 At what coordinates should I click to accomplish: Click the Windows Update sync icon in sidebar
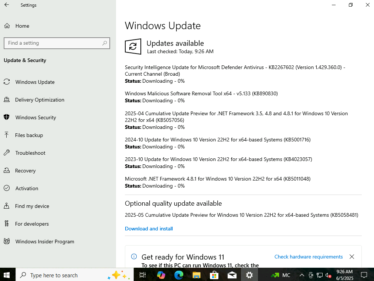pos(7,82)
